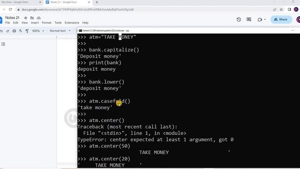The image size is (300, 169).
Task: Reload the current page
Action: [10, 9]
